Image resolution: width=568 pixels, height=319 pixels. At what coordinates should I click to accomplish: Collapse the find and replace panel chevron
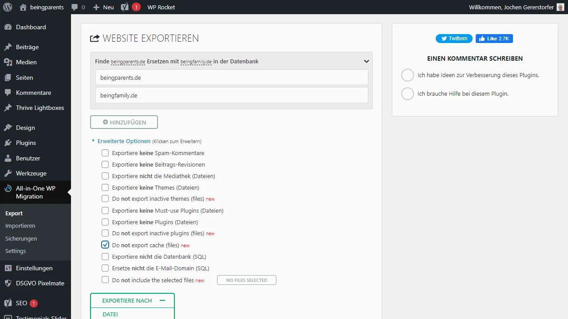367,62
